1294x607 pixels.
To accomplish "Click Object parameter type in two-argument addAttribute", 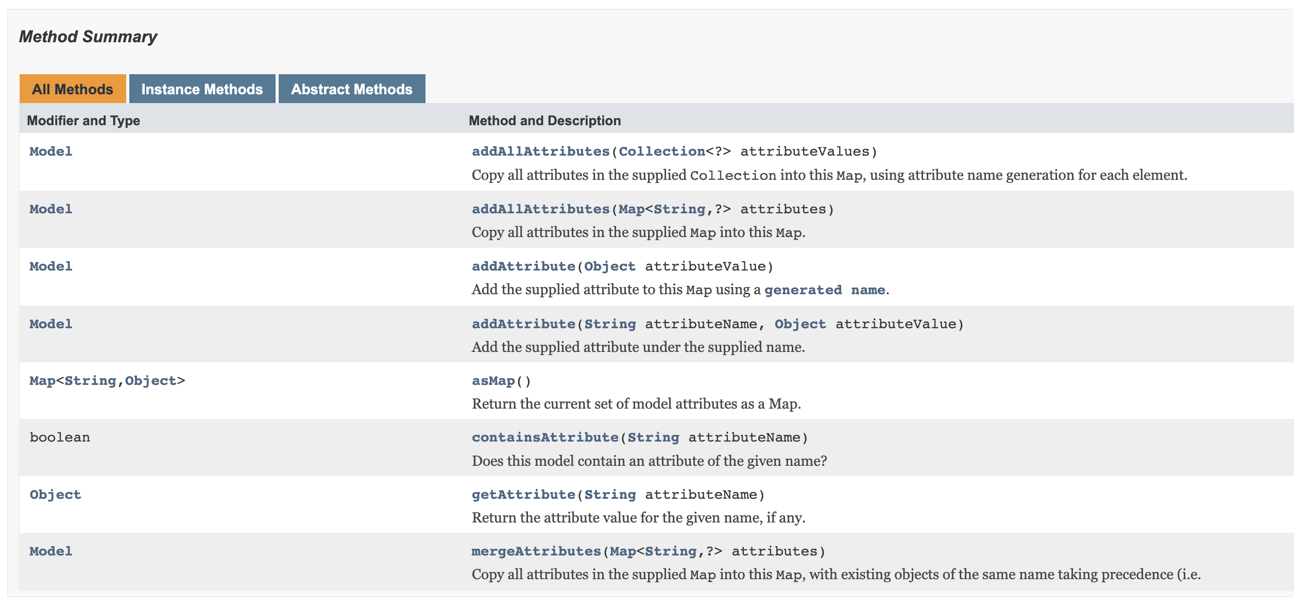I will (x=800, y=324).
